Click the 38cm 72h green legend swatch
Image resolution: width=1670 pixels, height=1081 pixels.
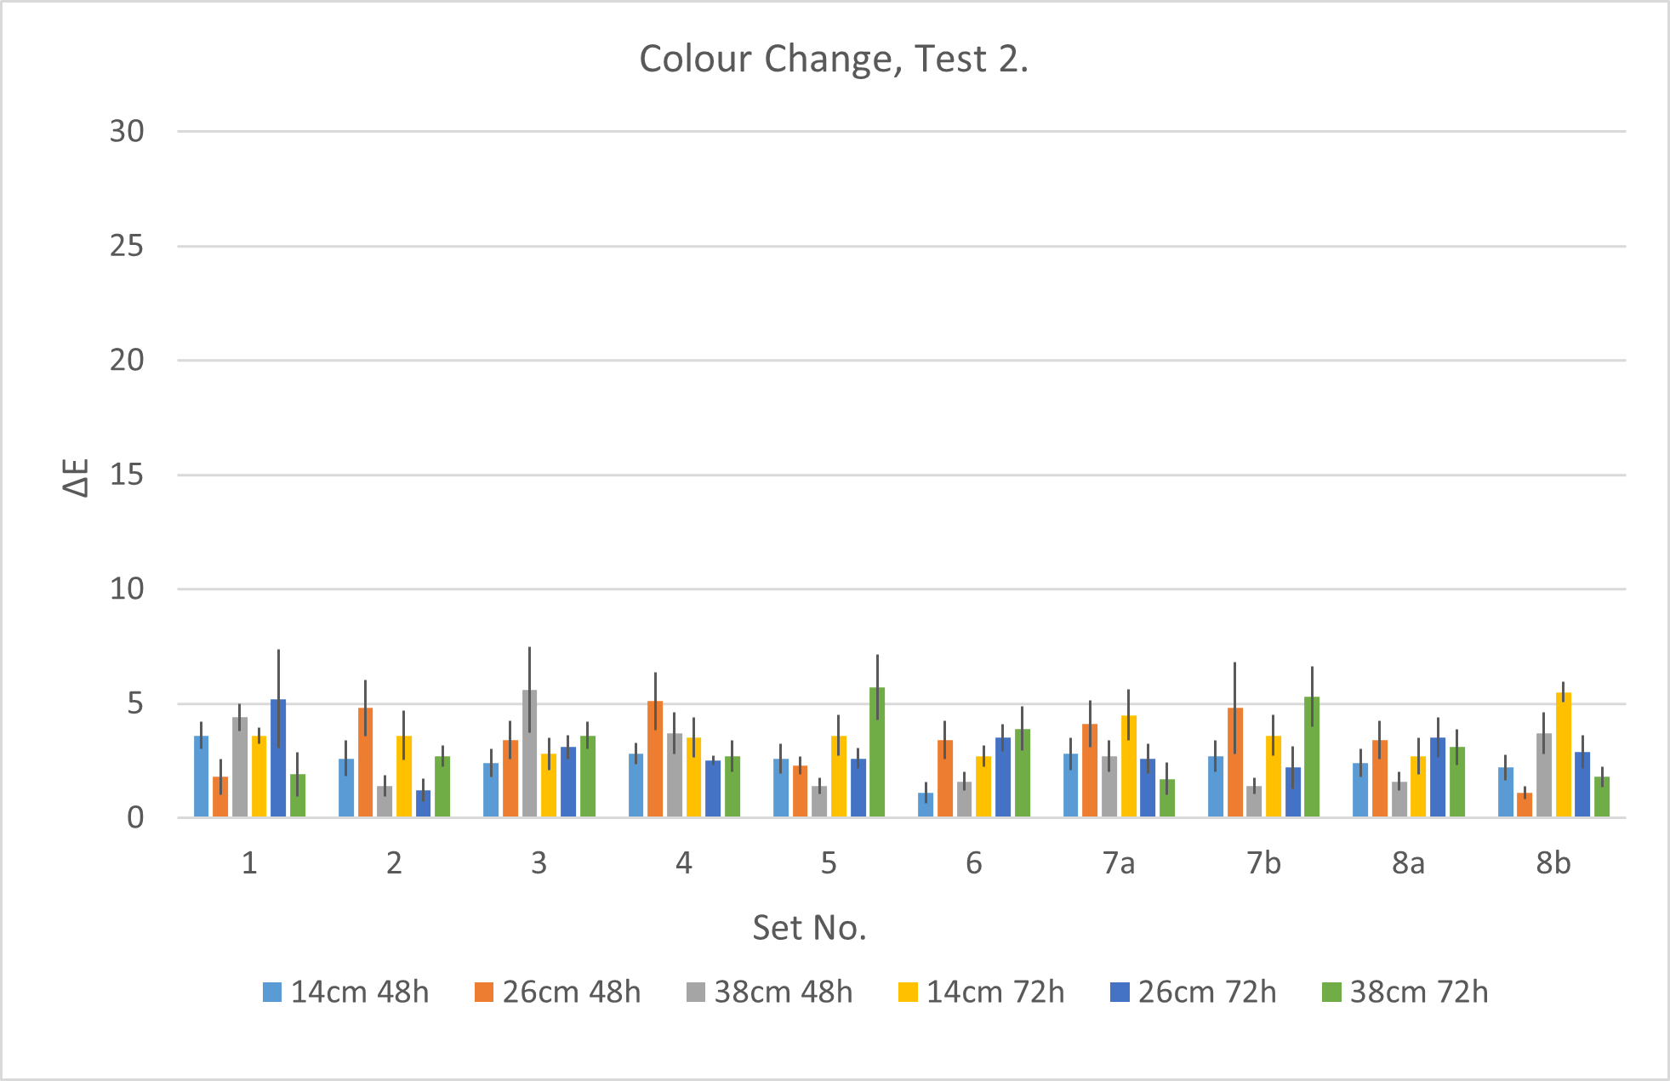(x=1331, y=993)
